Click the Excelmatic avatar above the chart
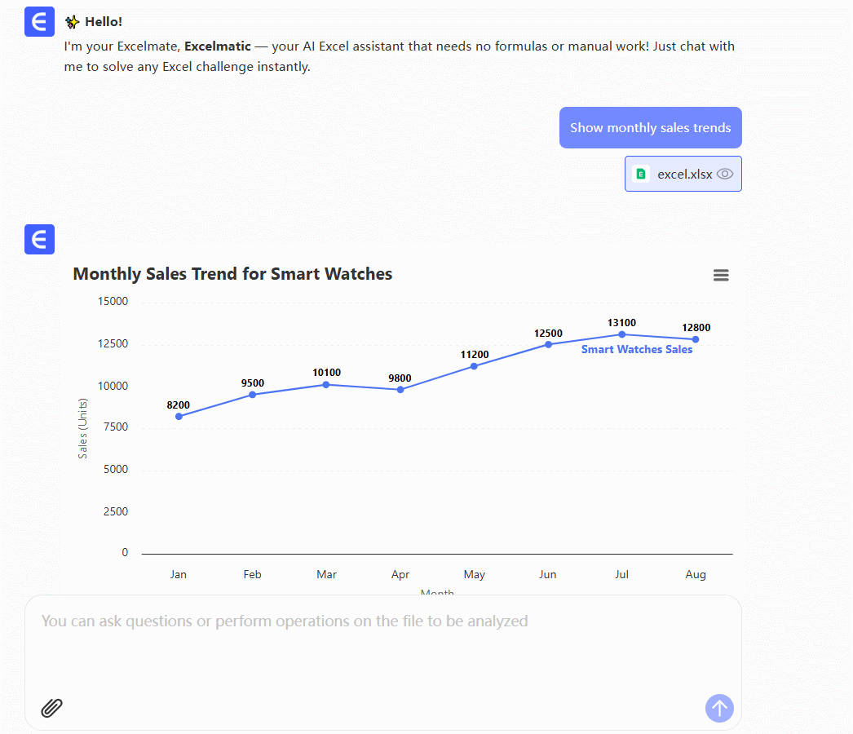853x734 pixels. tap(39, 239)
